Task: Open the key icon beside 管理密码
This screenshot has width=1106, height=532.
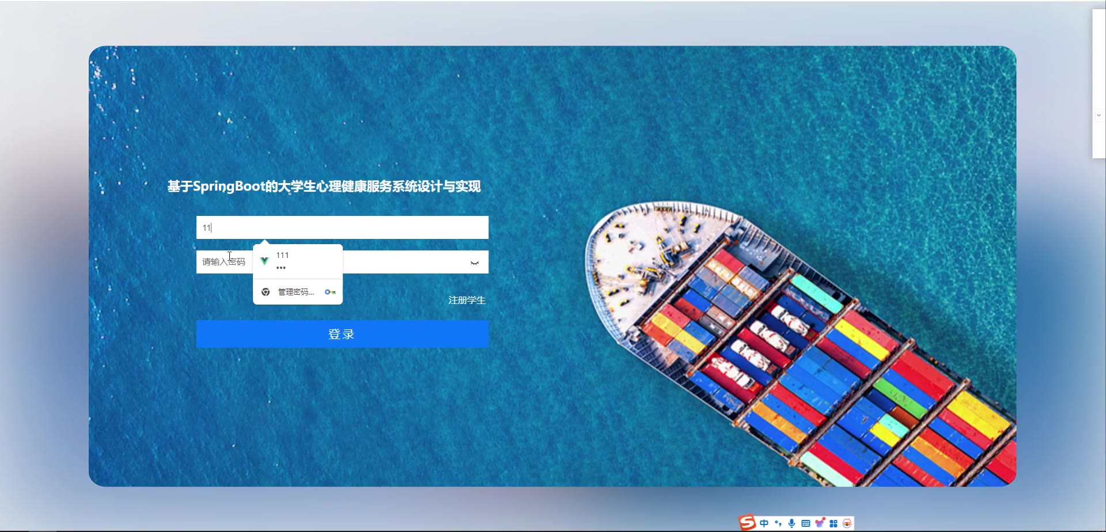Action: click(x=330, y=292)
